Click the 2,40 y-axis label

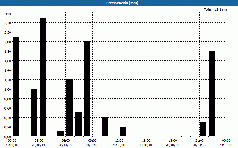[8, 23]
